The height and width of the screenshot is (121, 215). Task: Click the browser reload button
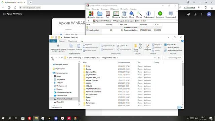[x=15, y=7]
